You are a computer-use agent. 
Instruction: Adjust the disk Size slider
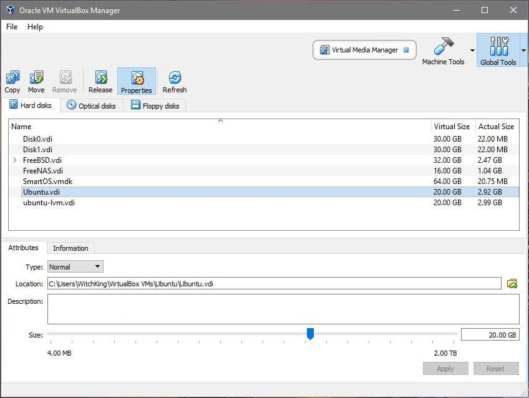coord(311,334)
